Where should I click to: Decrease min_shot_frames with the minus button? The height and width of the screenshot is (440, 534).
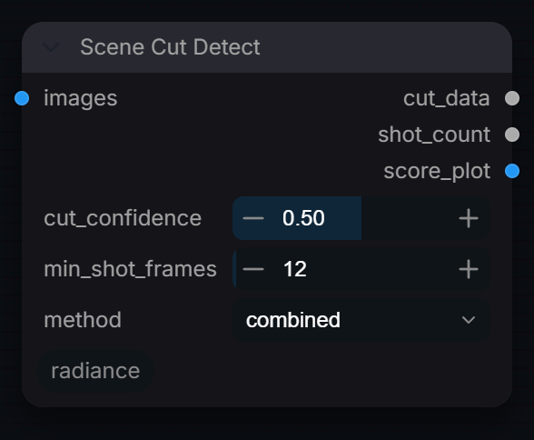tap(253, 269)
